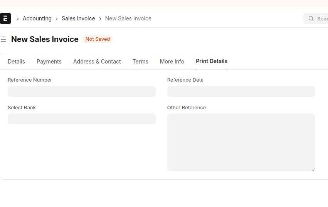Open the Accounting breadcrumb link
Viewport: 328px width, 207px height.
(x=37, y=18)
